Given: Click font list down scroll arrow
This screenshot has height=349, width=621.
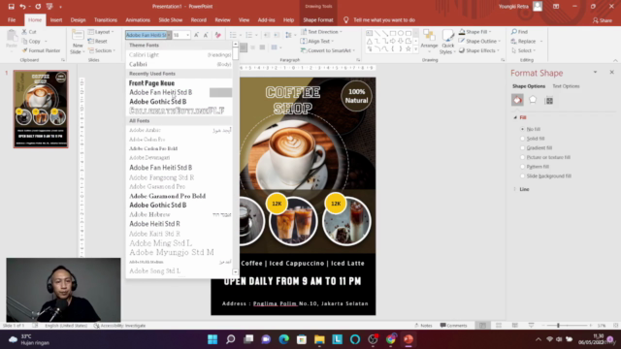Looking at the screenshot, I should point(235,271).
